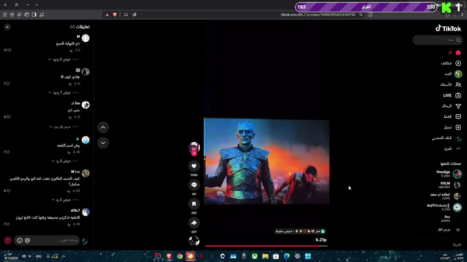This screenshot has width=467, height=262.
Task: Like the comment starting "كيف الحديد الفاليري"
Action: (x=8, y=191)
